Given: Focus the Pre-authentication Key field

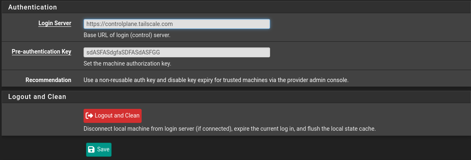Looking at the screenshot, I should (x=177, y=52).
